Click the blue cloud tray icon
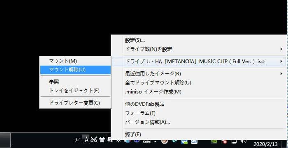Screen dimensions: 288x148 coord(194,141)
